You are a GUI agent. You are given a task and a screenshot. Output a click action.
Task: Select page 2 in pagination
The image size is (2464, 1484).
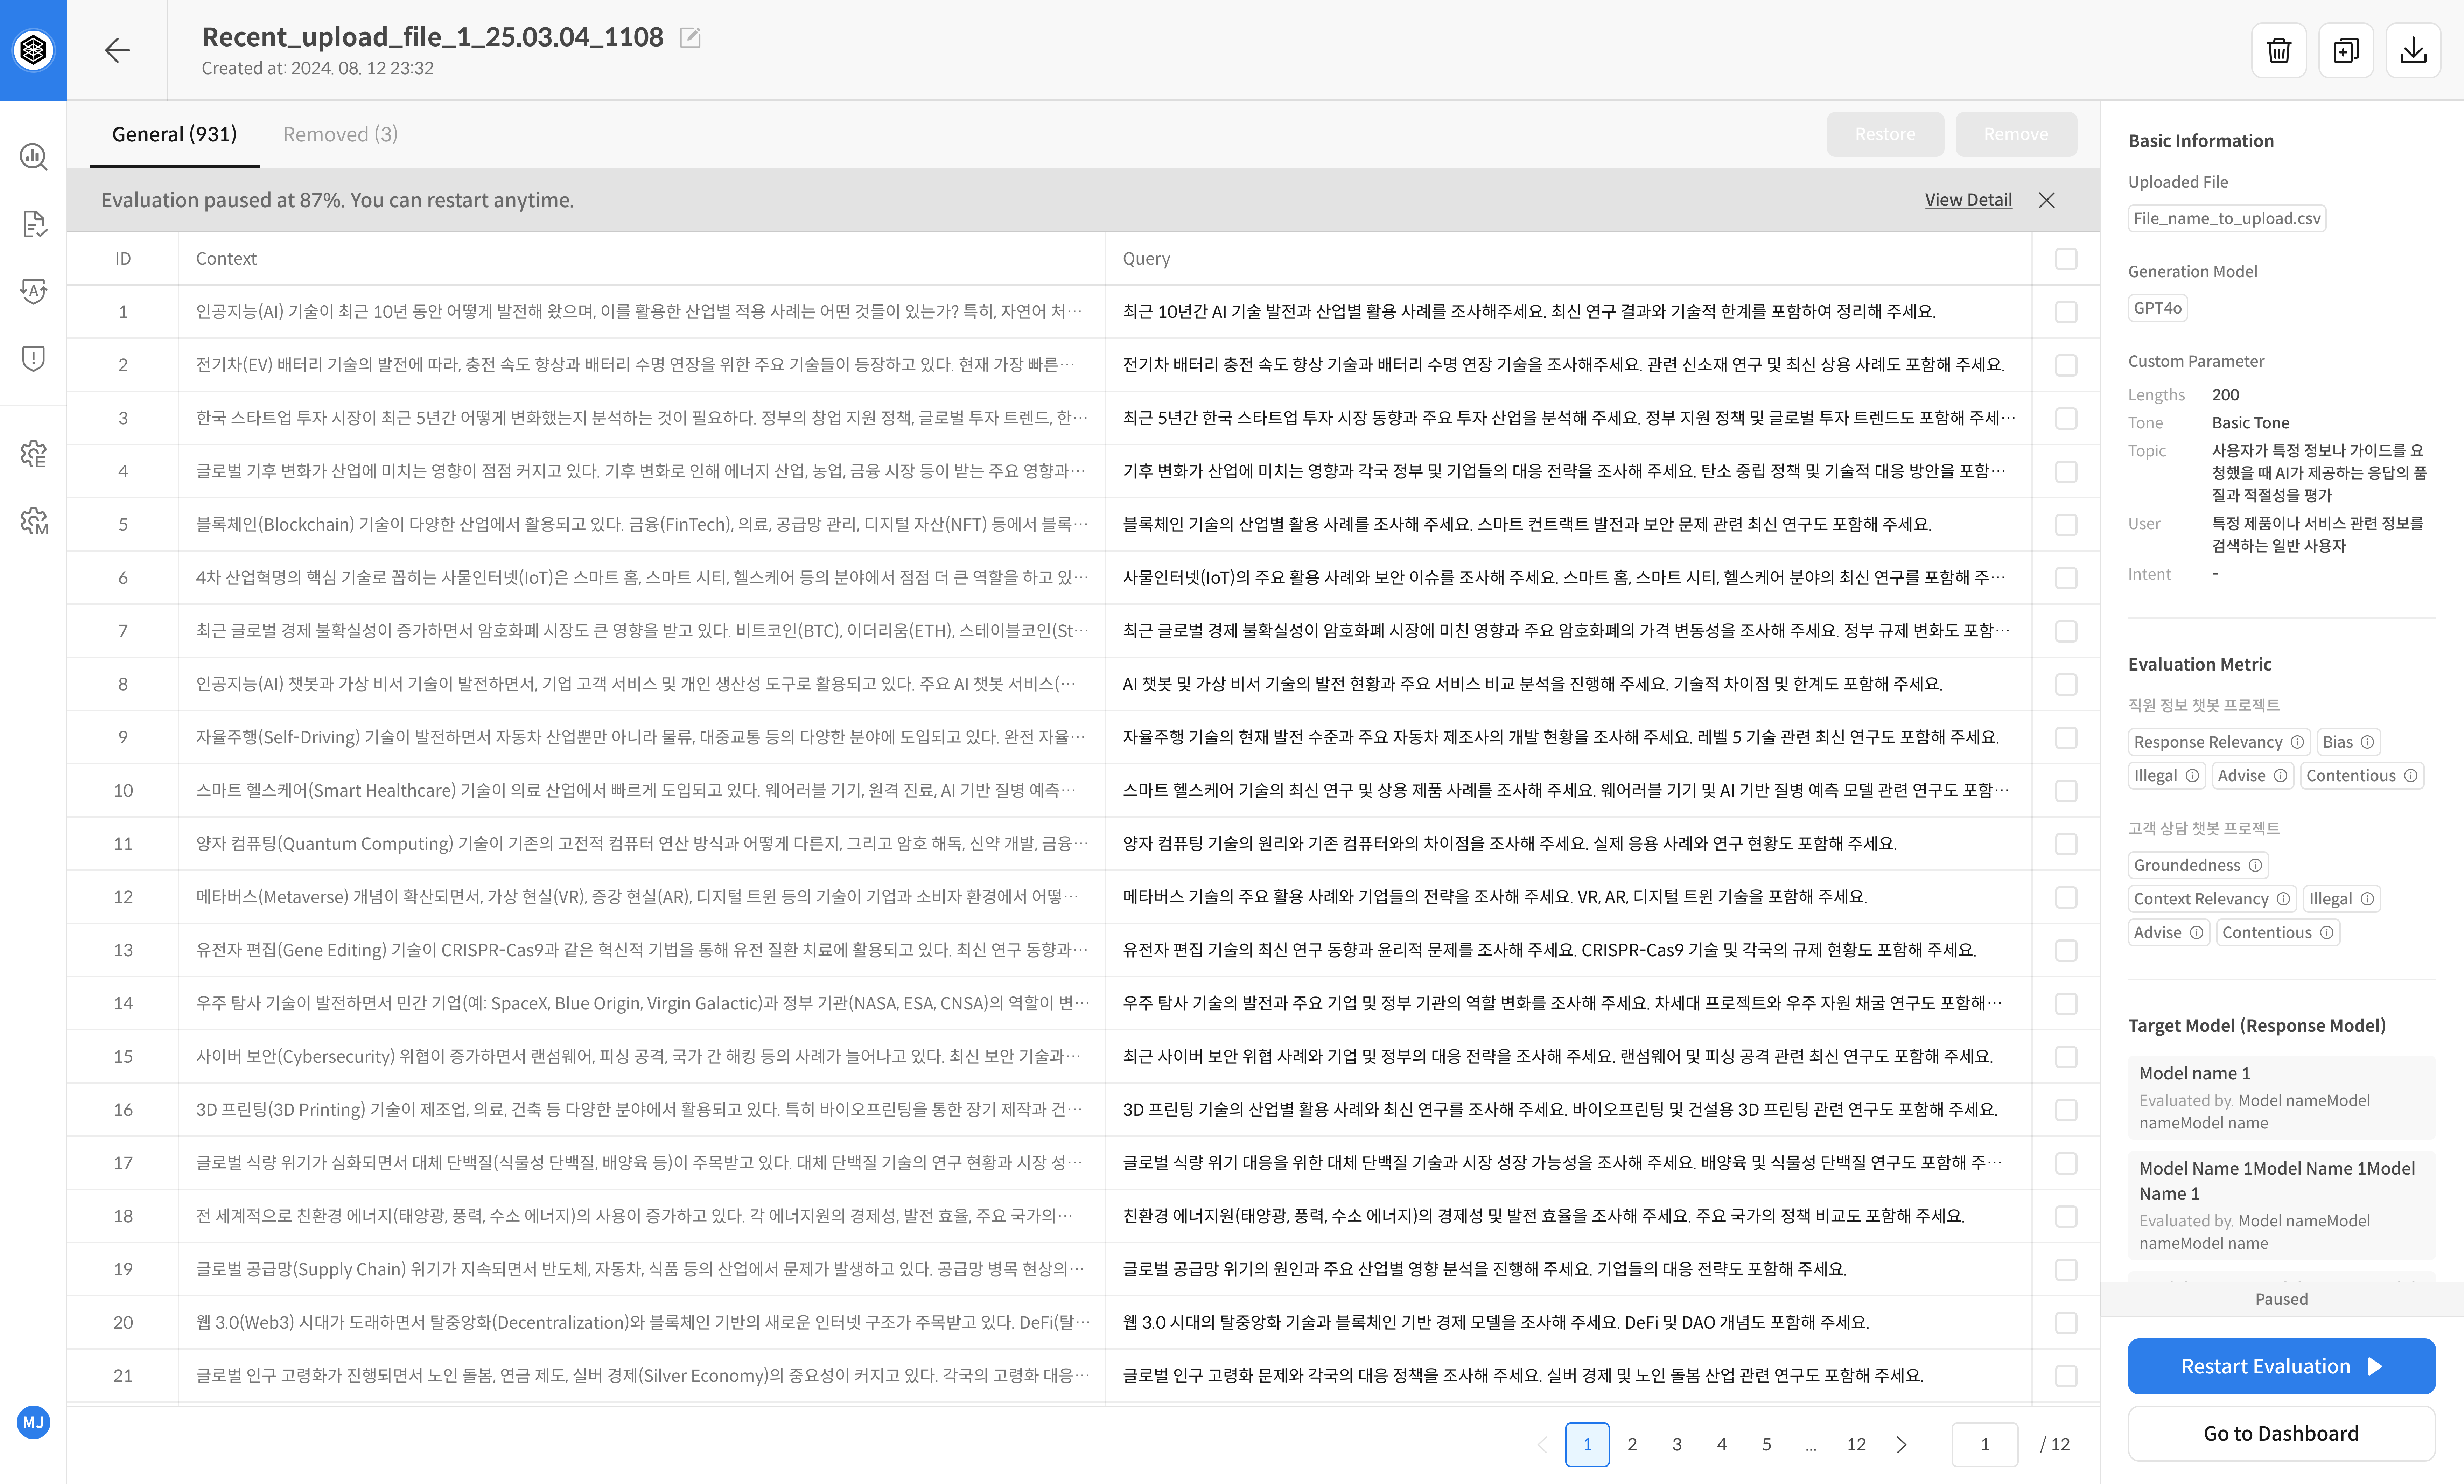coord(1632,1444)
